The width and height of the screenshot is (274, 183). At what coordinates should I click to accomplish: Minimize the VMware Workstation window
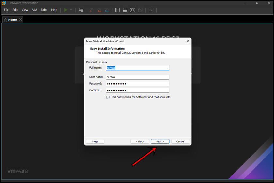(x=245, y=3)
